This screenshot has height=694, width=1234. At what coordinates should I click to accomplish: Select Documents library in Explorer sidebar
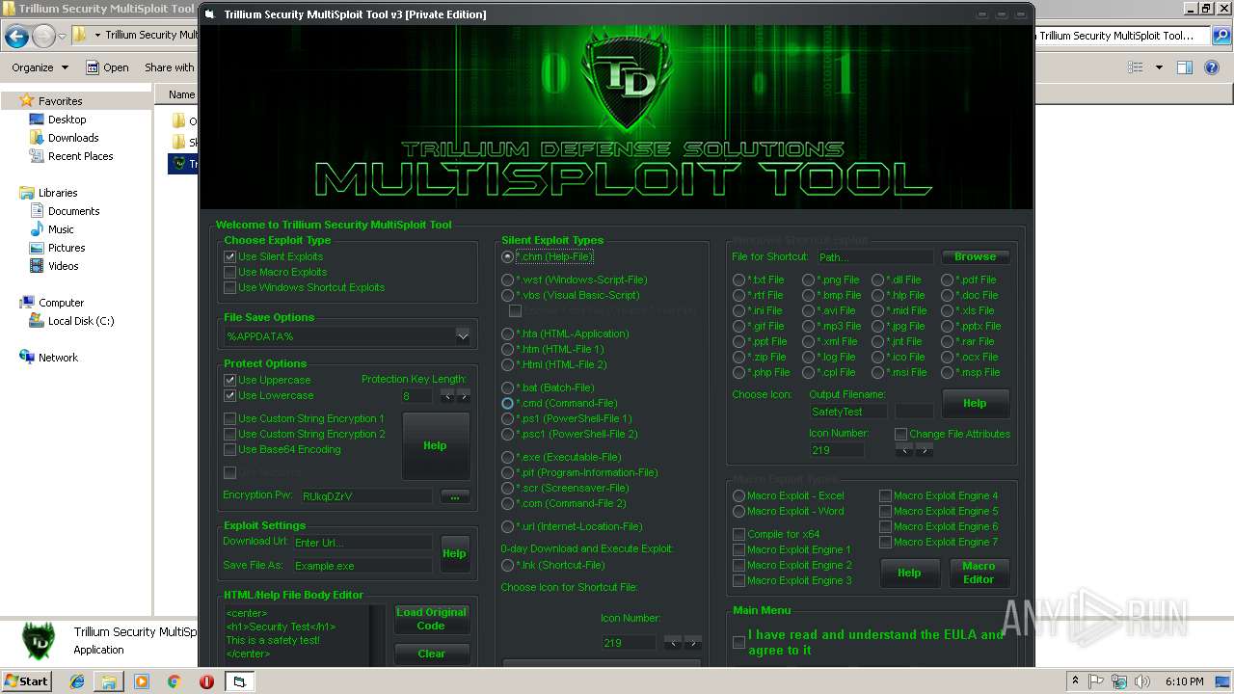click(x=65, y=211)
